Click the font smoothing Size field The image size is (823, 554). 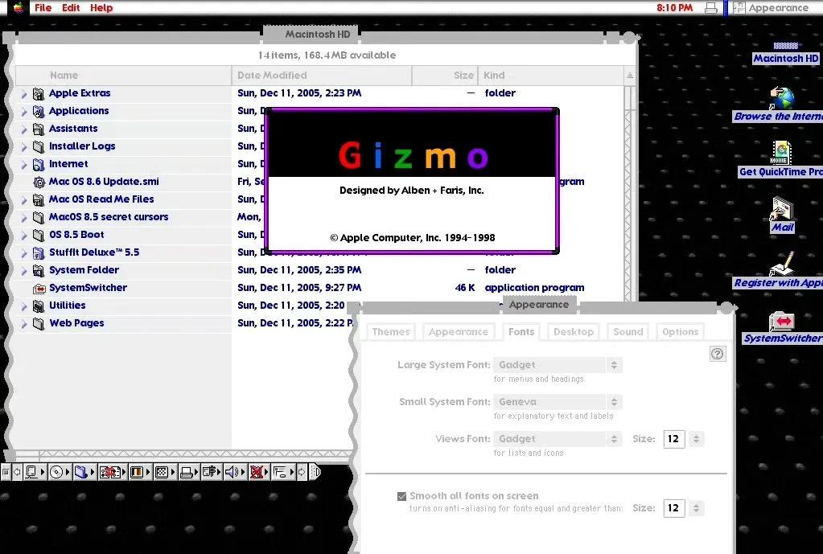pos(674,508)
